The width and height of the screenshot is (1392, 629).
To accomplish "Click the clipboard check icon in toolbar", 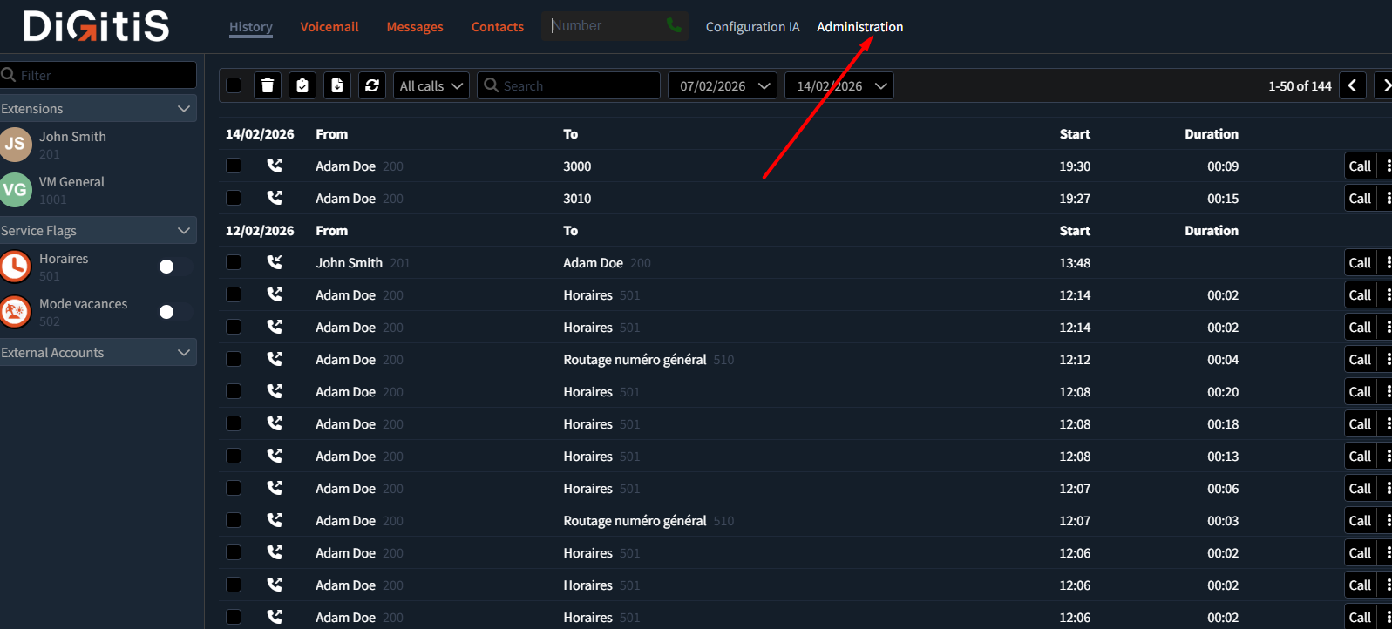I will [302, 85].
